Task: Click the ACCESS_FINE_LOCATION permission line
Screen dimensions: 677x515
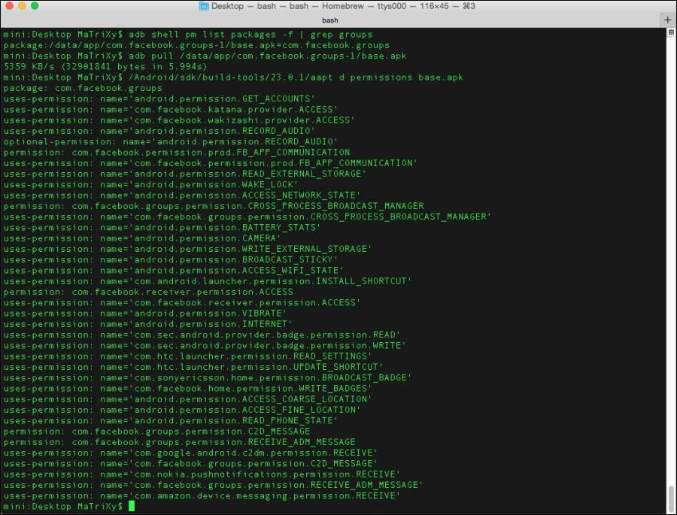Action: coord(182,410)
